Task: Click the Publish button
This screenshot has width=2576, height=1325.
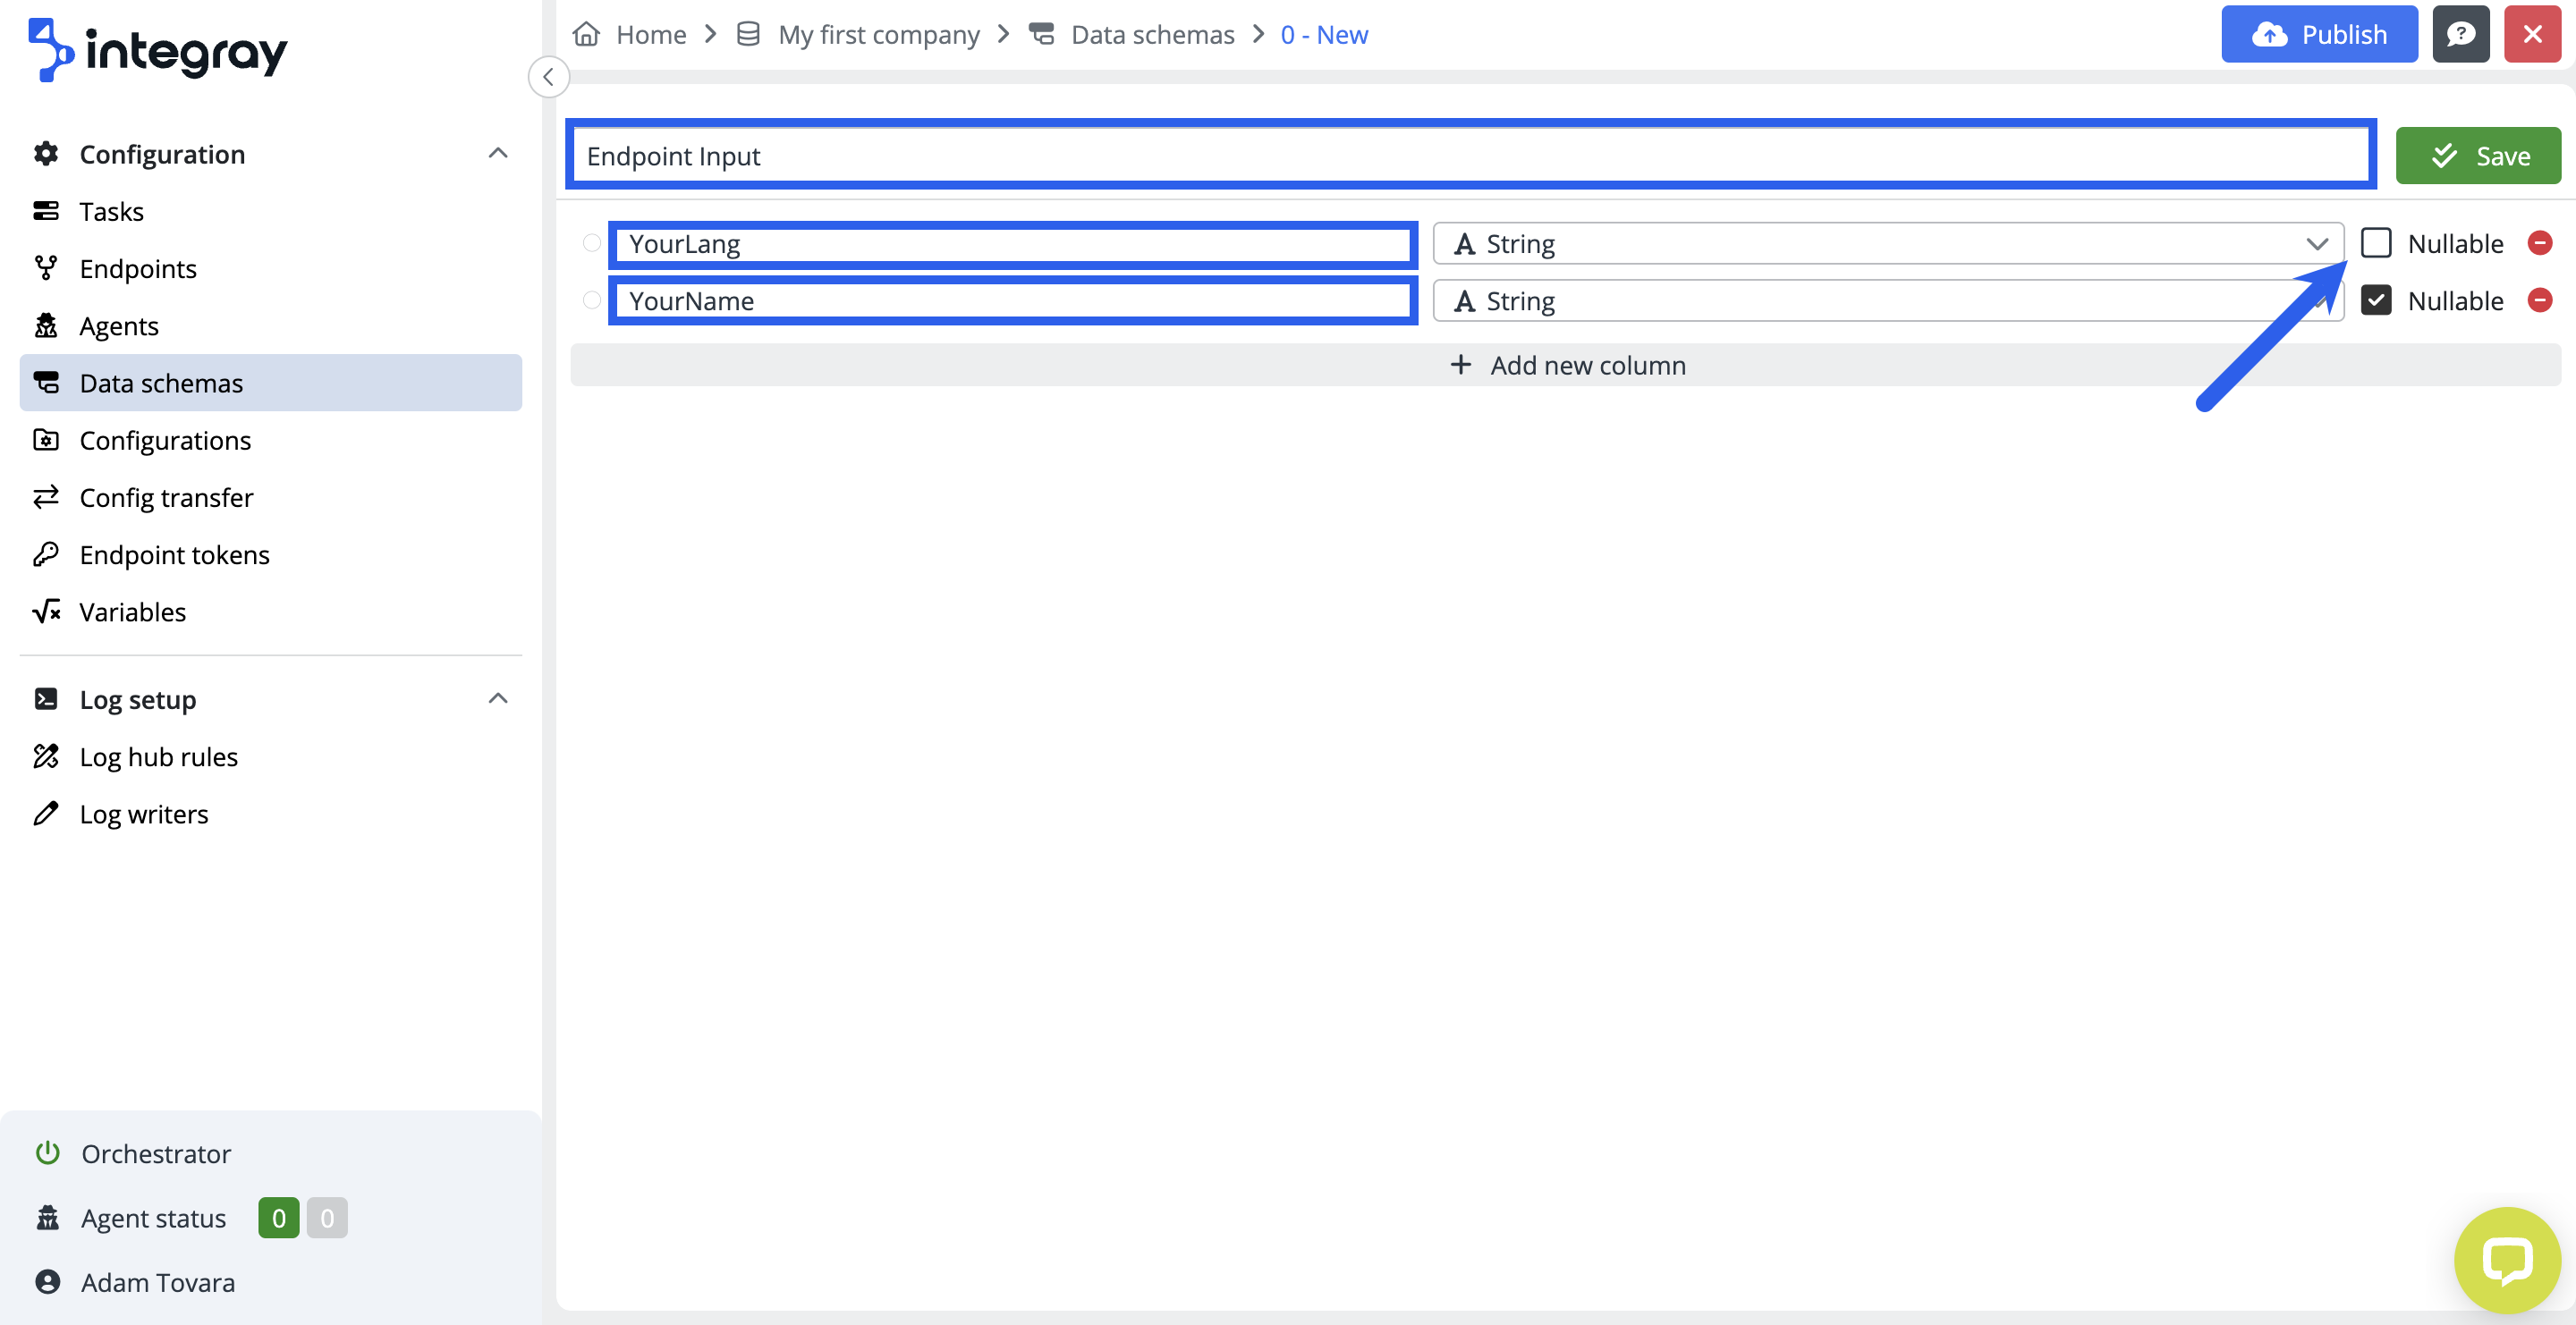Action: point(2318,35)
